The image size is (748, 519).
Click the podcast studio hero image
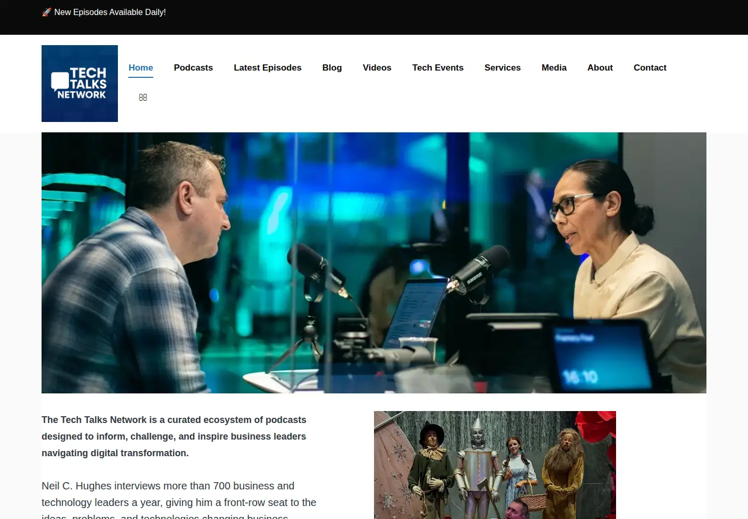(x=374, y=263)
